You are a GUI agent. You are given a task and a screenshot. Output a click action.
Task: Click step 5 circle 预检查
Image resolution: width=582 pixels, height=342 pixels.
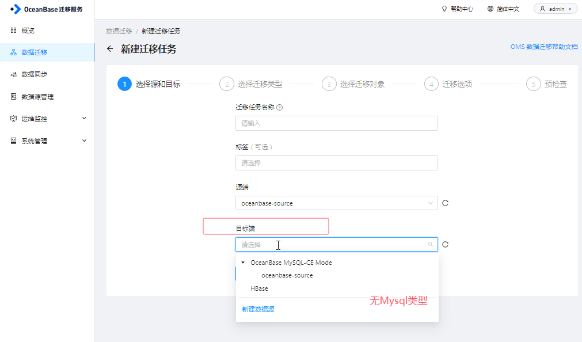tap(534, 84)
